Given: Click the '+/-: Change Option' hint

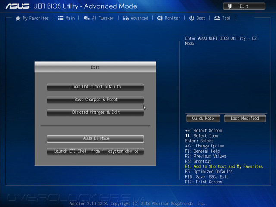Looking at the screenshot, I should 205,146.
